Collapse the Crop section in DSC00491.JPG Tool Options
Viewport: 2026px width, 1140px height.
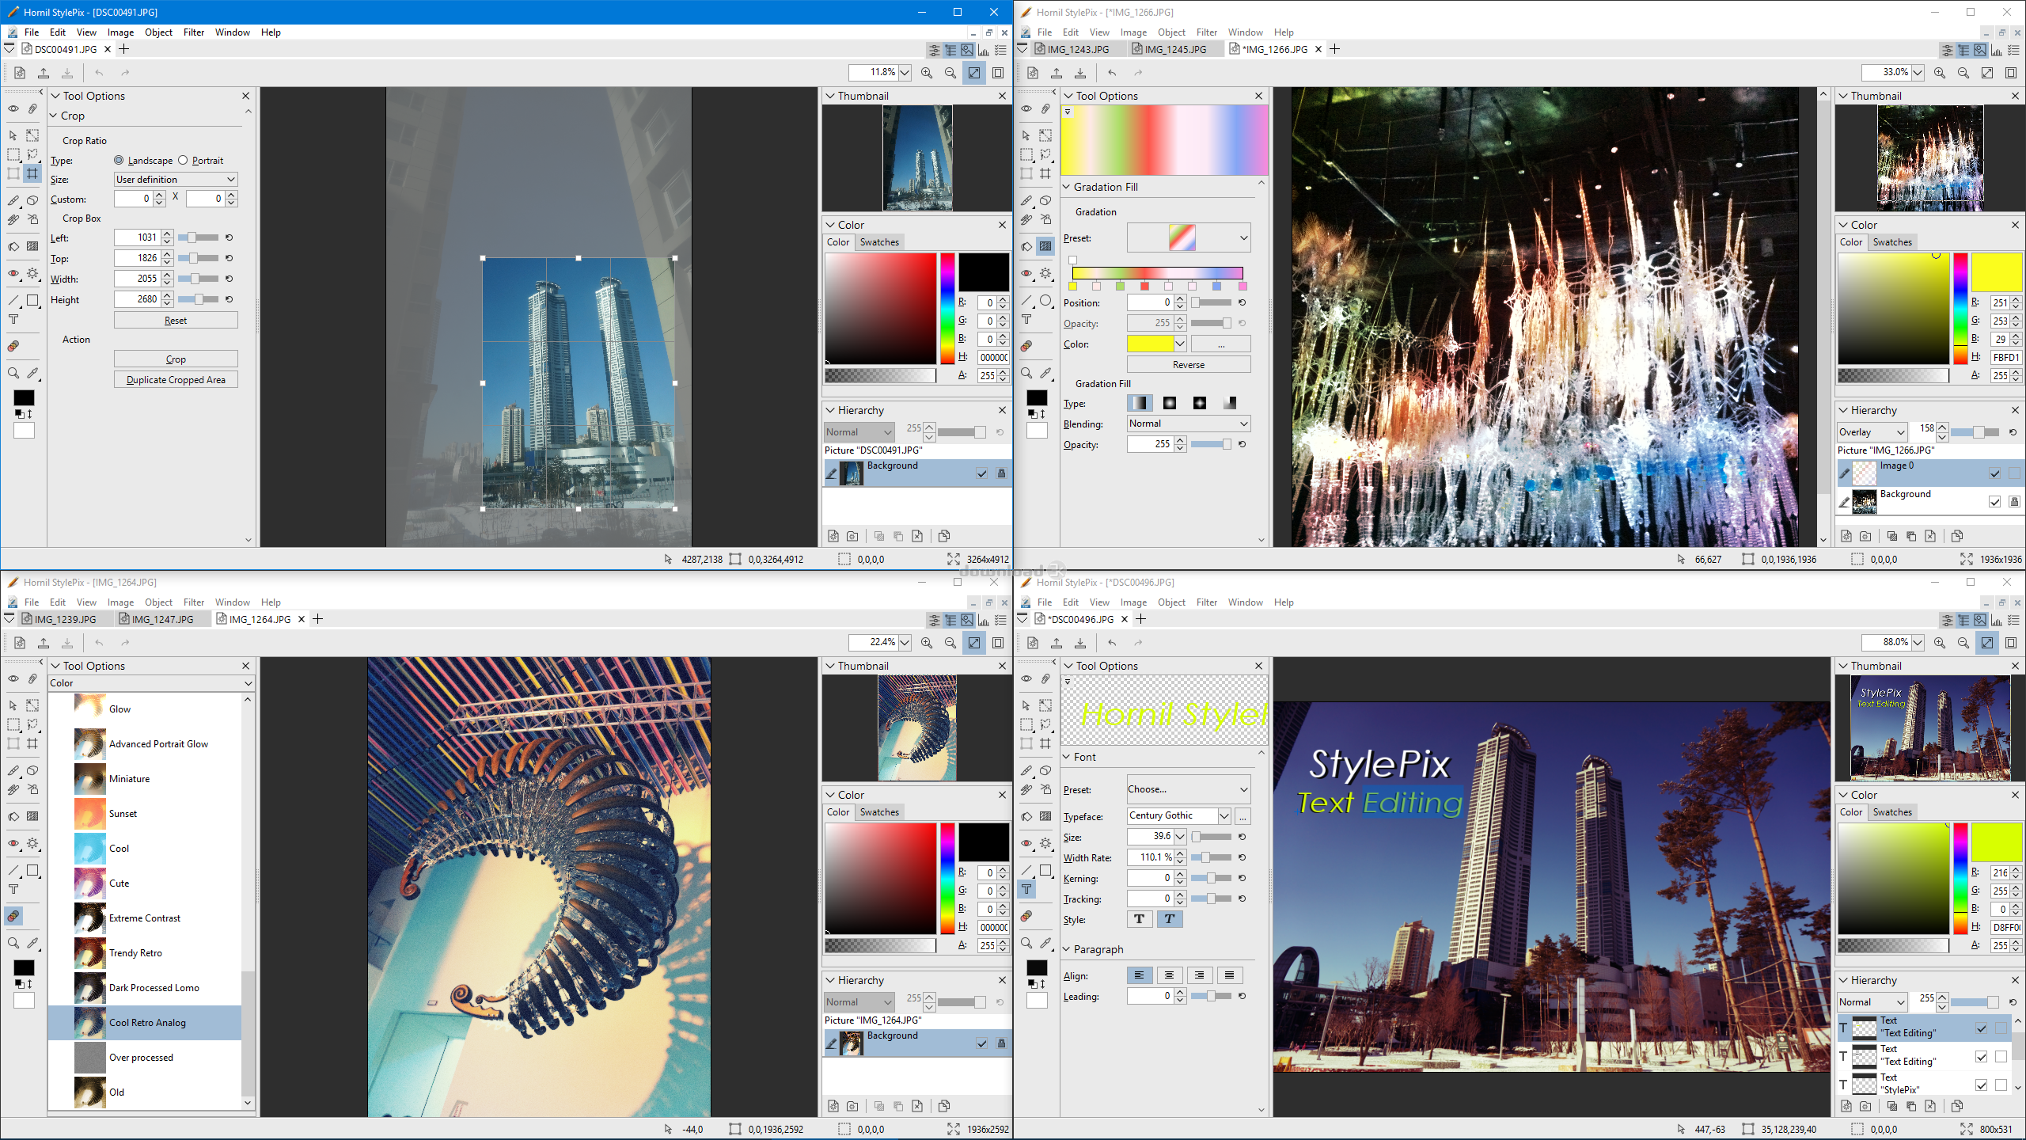[x=54, y=116]
